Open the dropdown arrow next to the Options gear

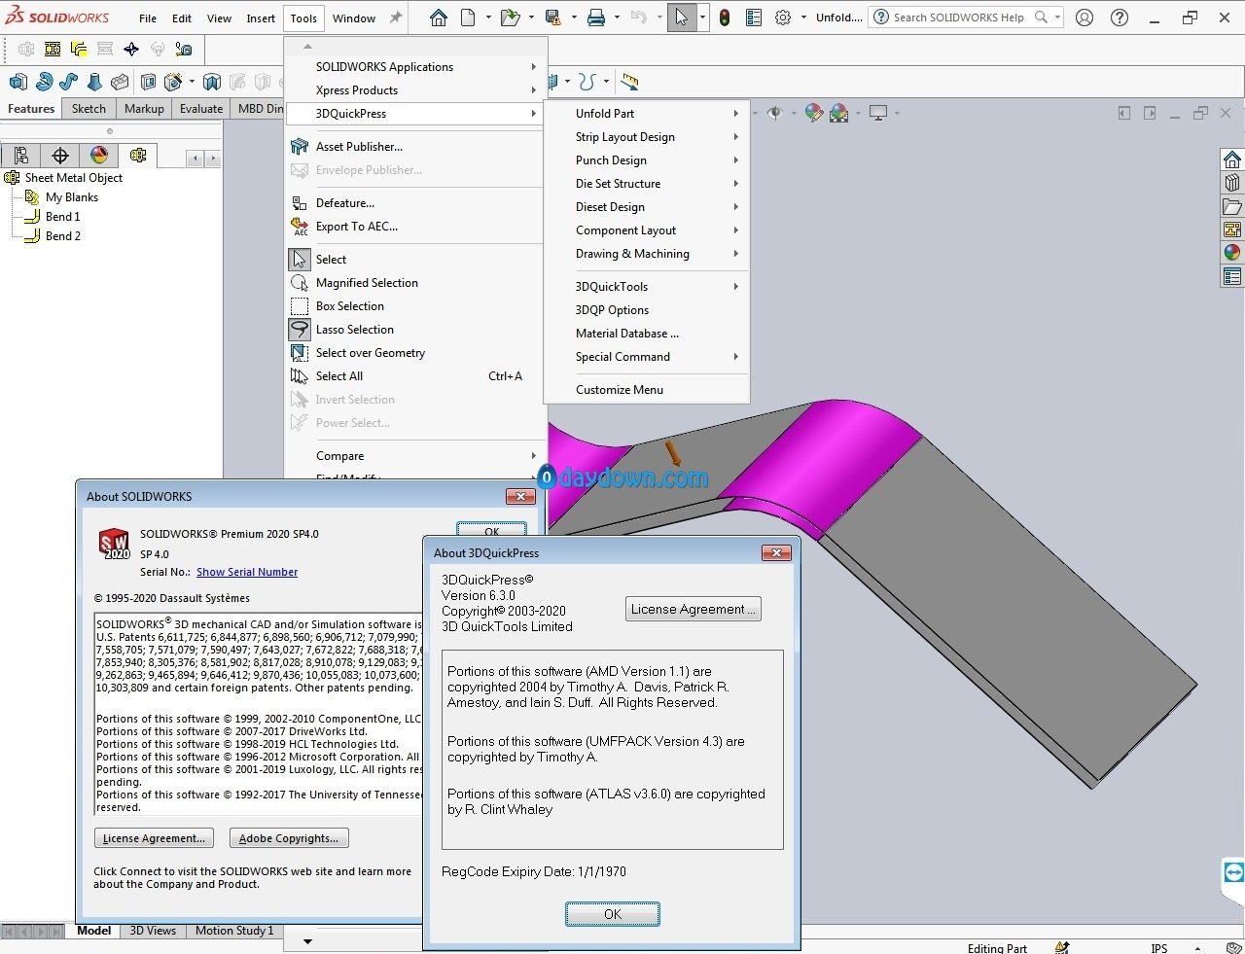click(x=803, y=18)
